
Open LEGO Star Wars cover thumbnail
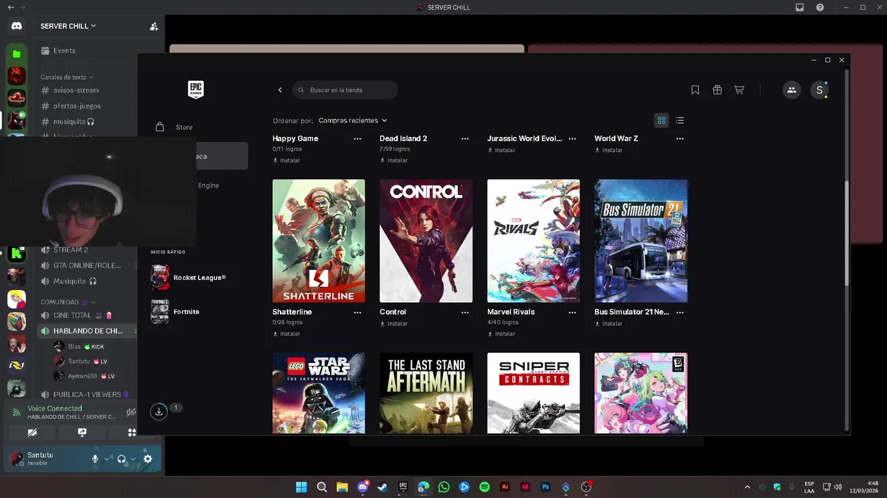pos(319,394)
